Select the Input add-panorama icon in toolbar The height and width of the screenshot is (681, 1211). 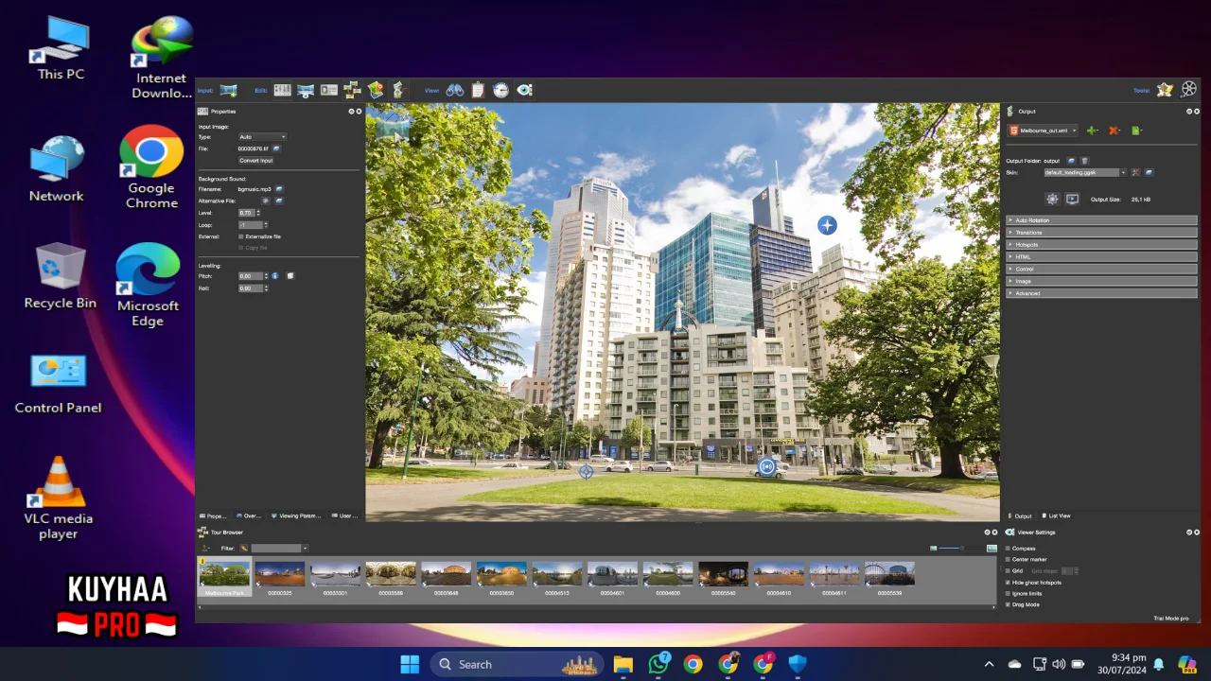[x=228, y=91]
